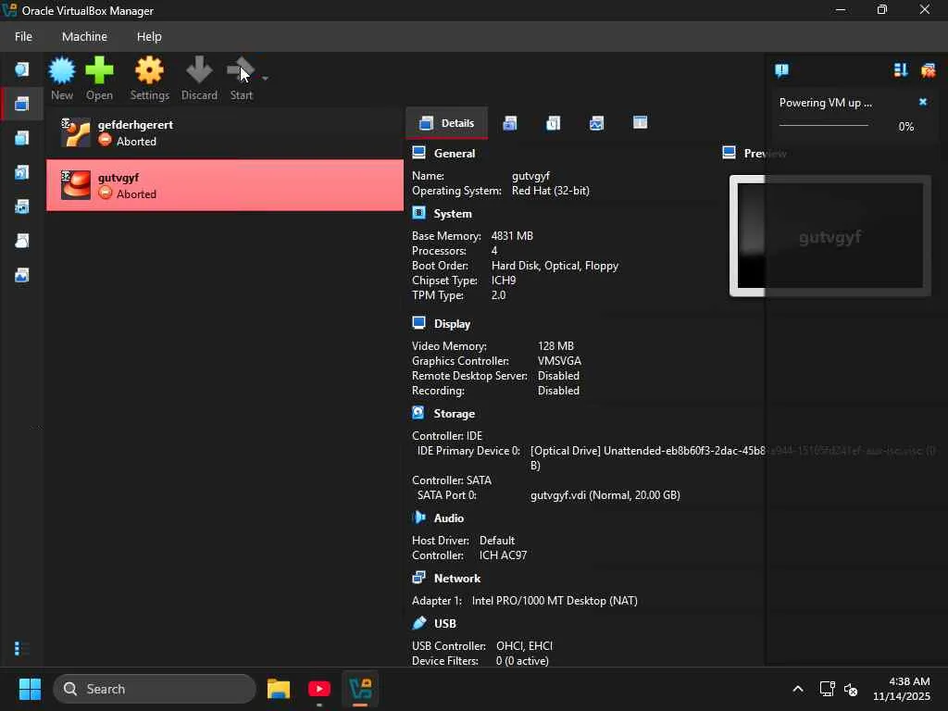
Task: Open File Explorer from the taskbar
Action: pyautogui.click(x=279, y=689)
